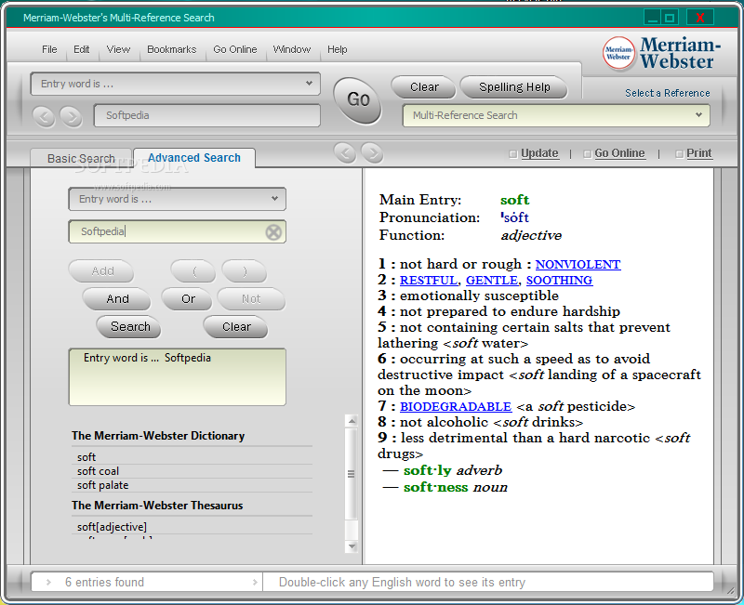This screenshot has height=605, width=744.
Task: Click the And operator button
Action: [117, 299]
